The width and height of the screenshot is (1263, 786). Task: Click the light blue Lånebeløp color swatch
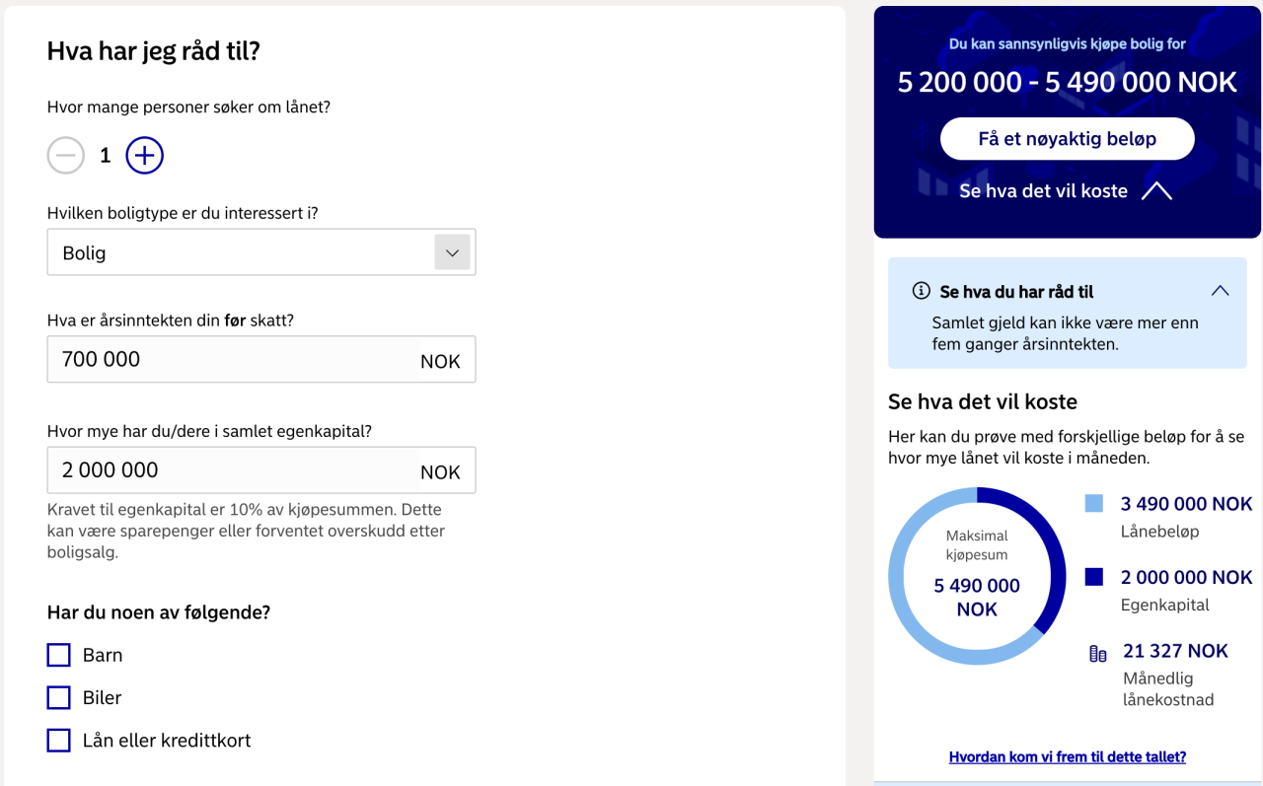click(1093, 504)
